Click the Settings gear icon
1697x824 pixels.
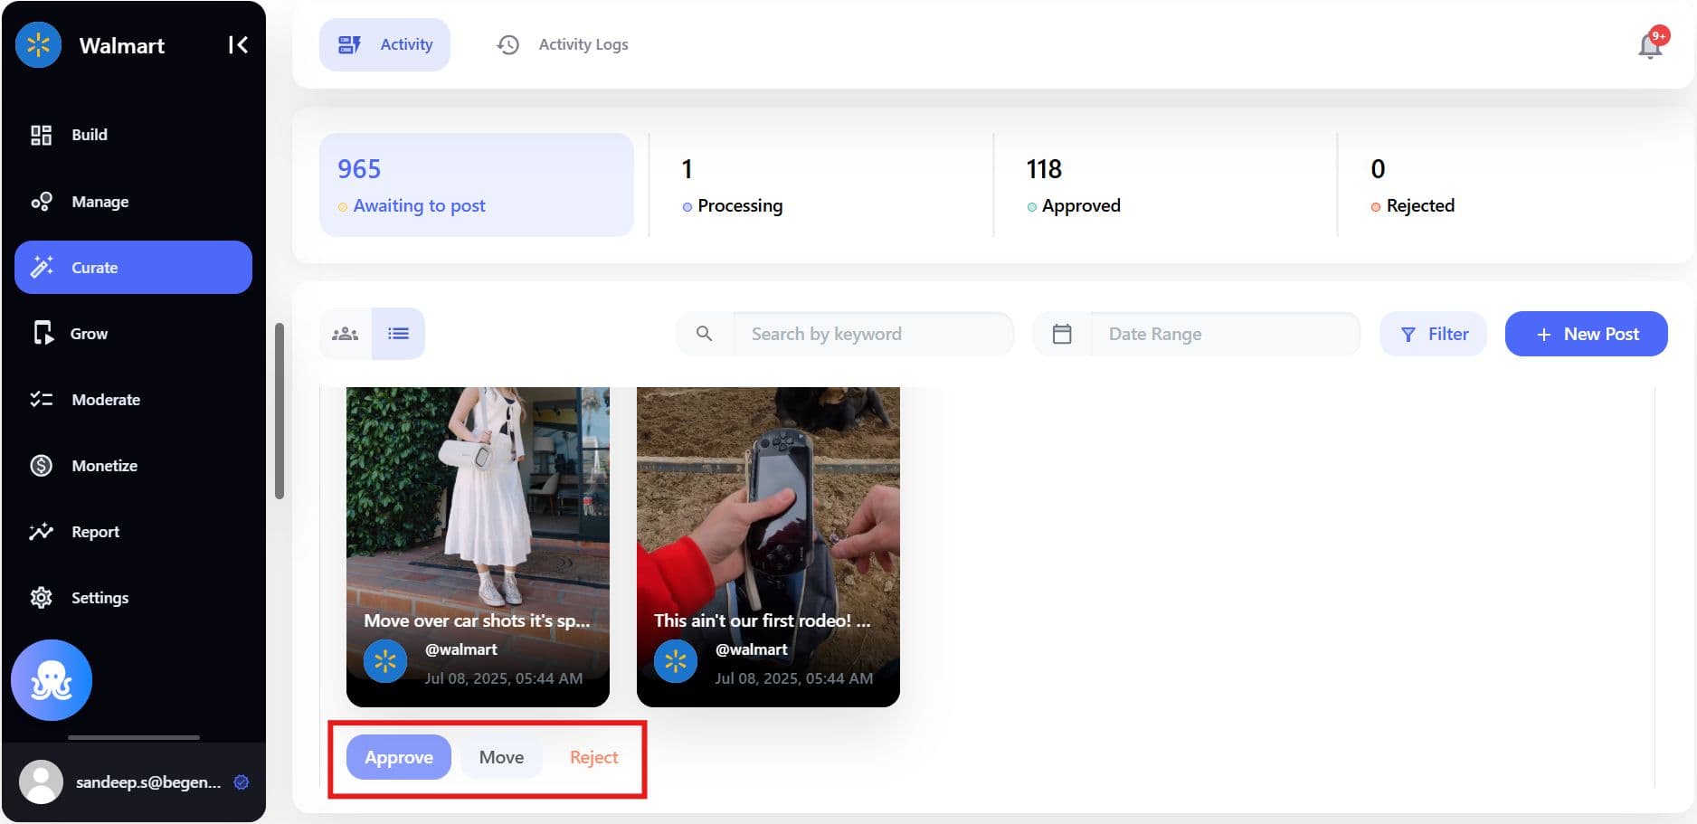tap(42, 598)
